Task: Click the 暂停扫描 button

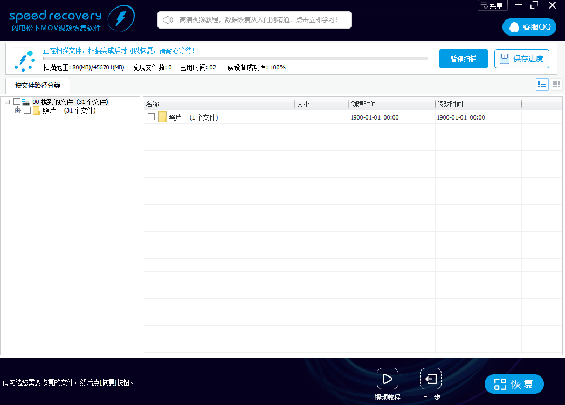Action: (x=463, y=59)
